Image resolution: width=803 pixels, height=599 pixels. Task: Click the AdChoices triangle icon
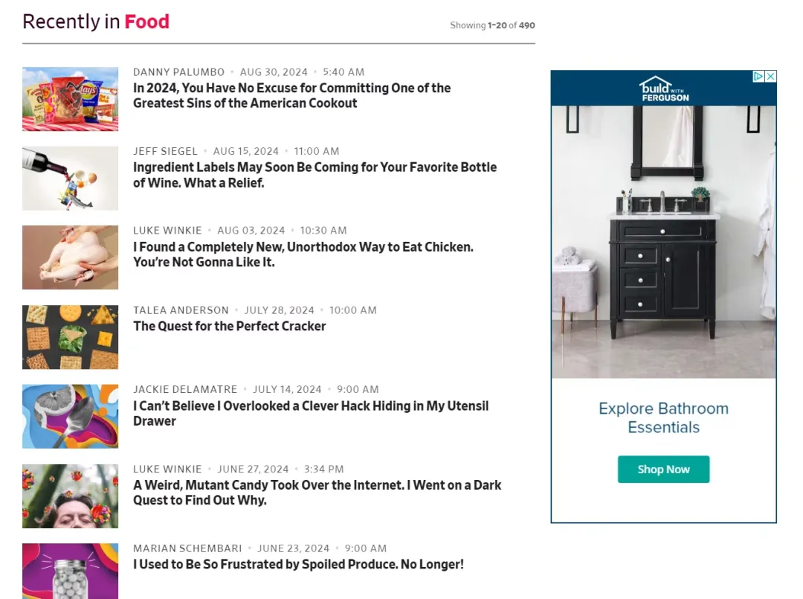pos(758,77)
